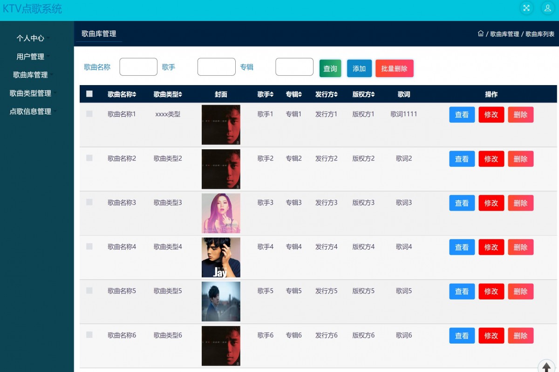Expand the 点歌信息管理 sidebar menu
559x372 pixels.
(x=31, y=111)
